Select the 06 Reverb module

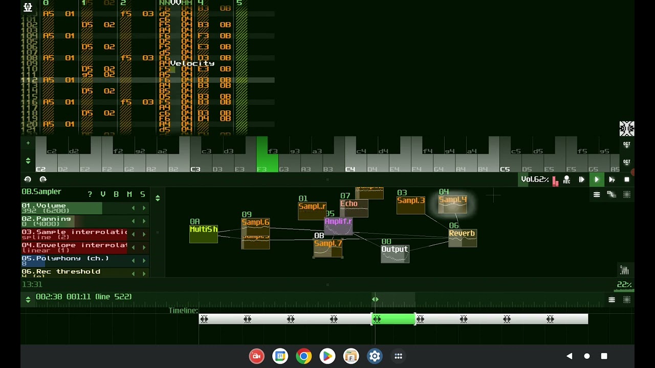pos(463,238)
